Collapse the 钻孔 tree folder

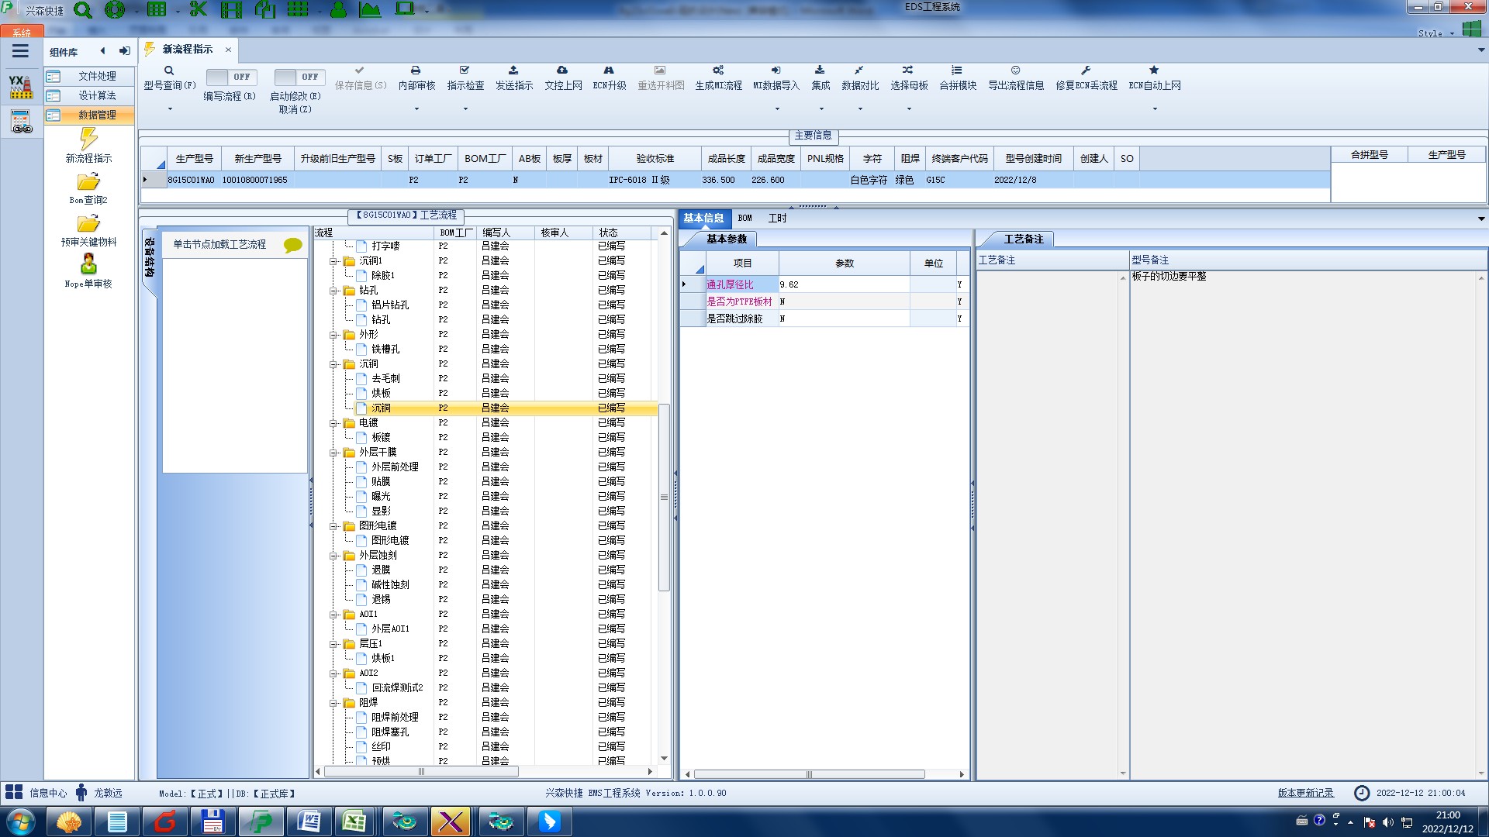[x=333, y=291]
